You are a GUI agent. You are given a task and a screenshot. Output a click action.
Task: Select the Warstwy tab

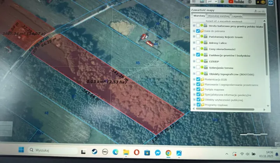click(199, 16)
